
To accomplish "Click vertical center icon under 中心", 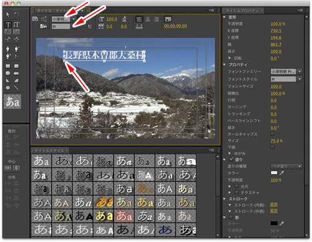I will [16, 168].
